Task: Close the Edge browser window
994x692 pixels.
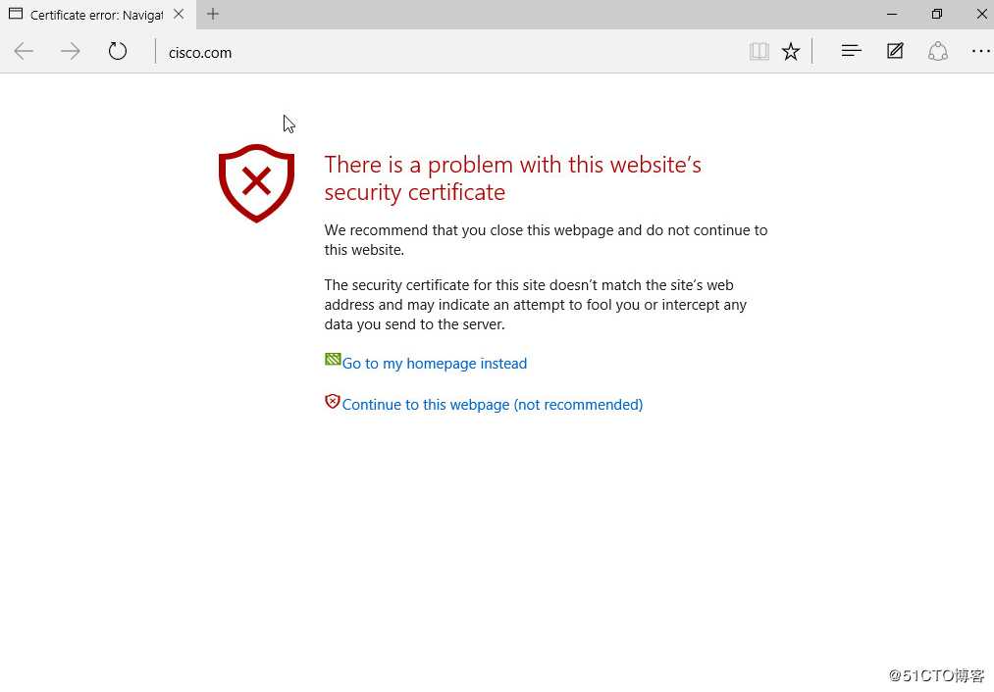Action: pos(981,15)
